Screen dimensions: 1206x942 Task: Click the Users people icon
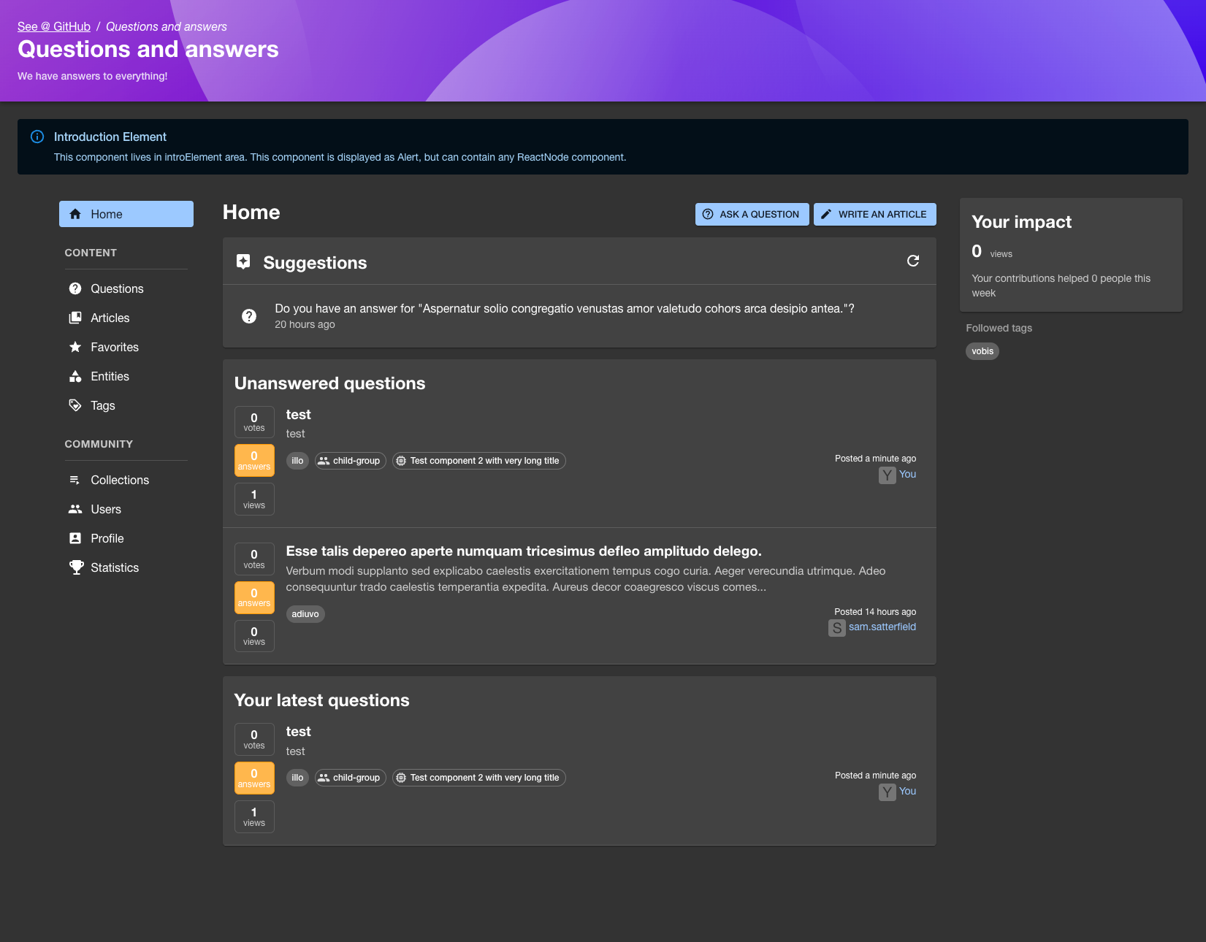point(75,509)
